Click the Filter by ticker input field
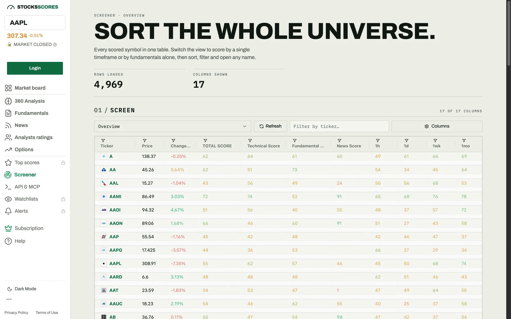 tap(339, 127)
